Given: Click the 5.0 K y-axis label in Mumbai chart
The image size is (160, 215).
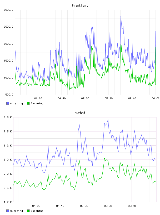Looking at the screenshot, I should pyautogui.click(x=8, y=160).
